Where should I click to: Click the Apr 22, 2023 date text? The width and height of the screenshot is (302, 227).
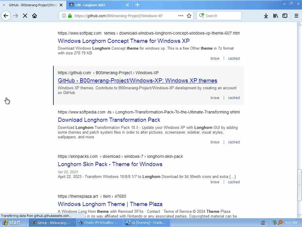(68, 172)
